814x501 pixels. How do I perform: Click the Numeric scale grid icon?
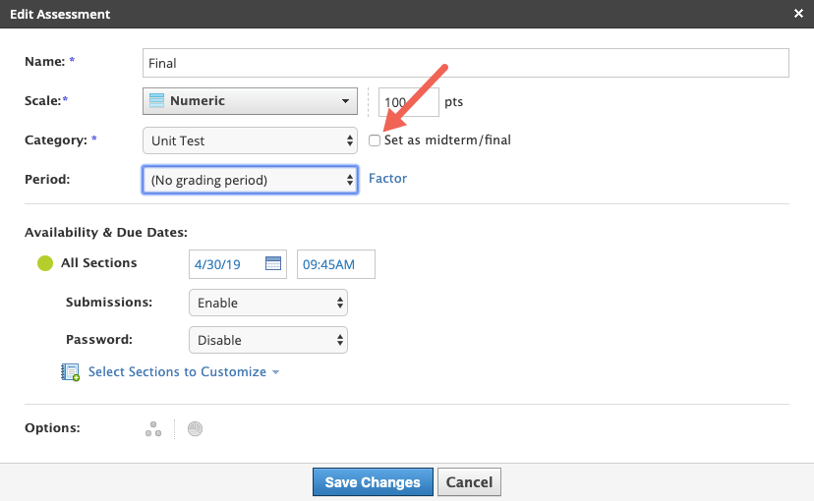[156, 101]
